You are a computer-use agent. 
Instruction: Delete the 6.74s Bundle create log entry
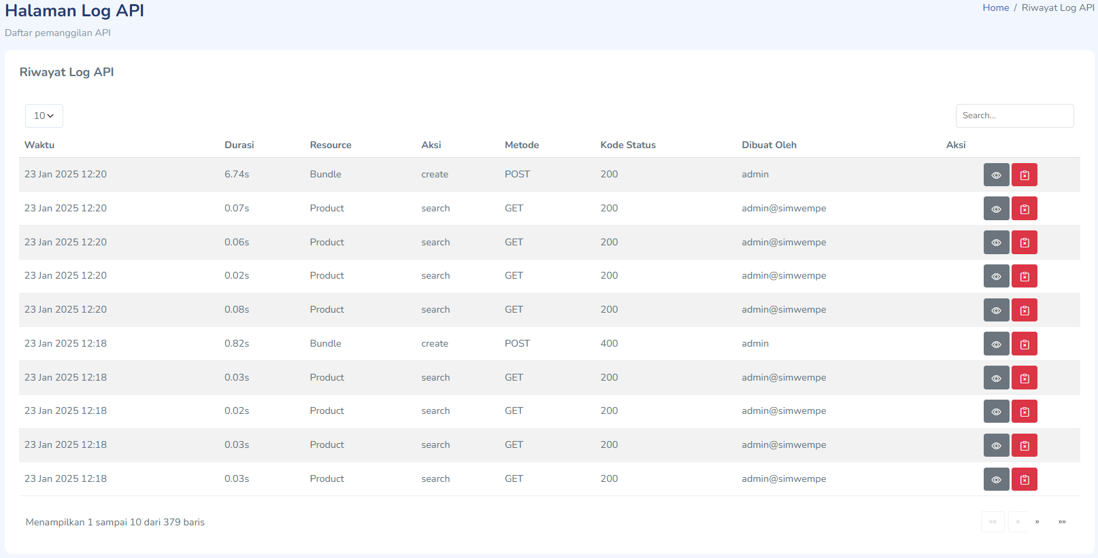pyautogui.click(x=1024, y=175)
